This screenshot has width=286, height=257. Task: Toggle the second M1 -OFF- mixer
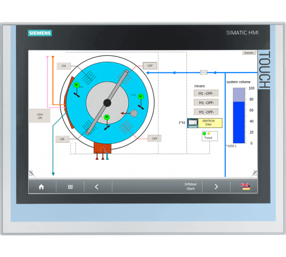pos(206,103)
